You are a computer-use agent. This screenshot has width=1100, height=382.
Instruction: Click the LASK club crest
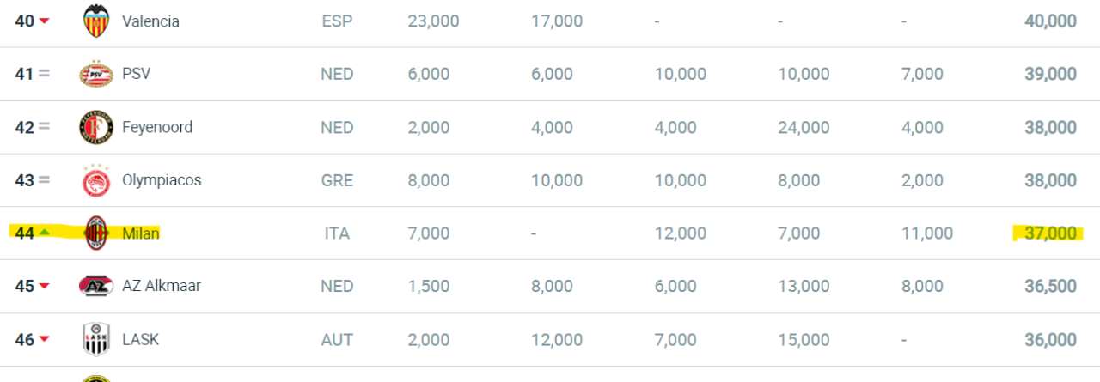[x=95, y=339]
